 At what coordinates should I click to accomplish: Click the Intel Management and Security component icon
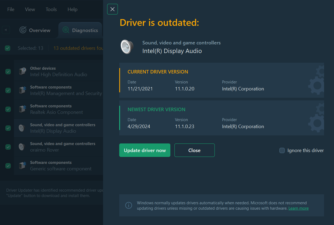click(22, 90)
